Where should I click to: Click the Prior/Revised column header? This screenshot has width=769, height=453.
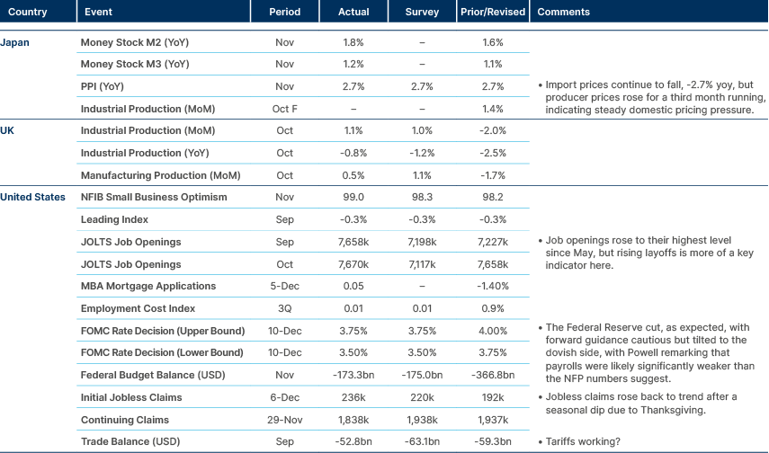(493, 12)
